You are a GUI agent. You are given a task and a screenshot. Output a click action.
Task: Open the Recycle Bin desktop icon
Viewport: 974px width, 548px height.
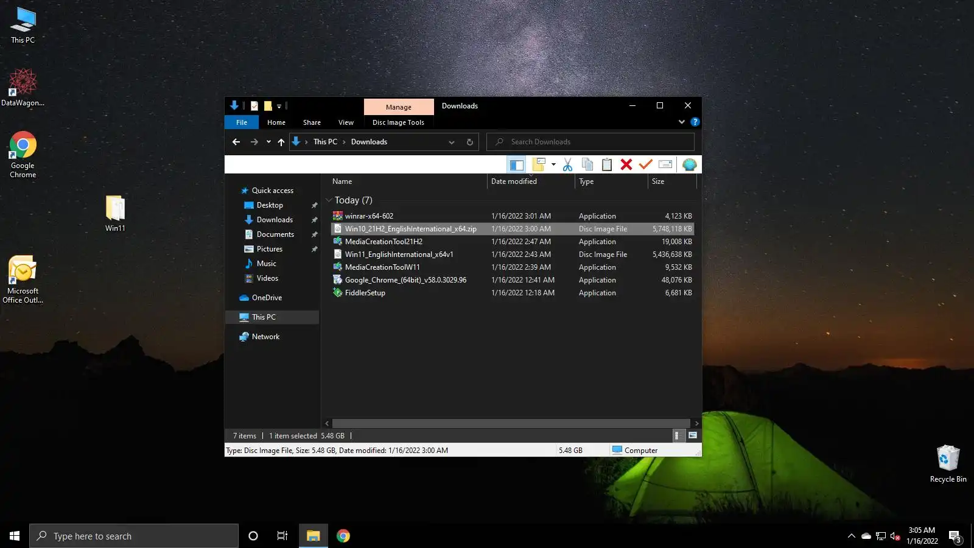948,464
